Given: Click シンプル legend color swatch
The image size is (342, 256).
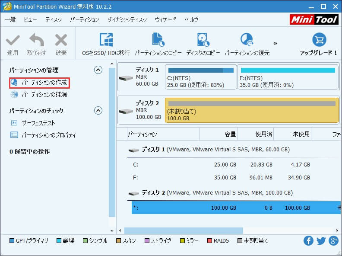Looking at the screenshot, I should pos(85,241).
